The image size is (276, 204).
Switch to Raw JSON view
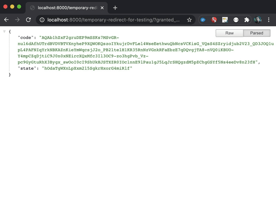pyautogui.click(x=229, y=33)
